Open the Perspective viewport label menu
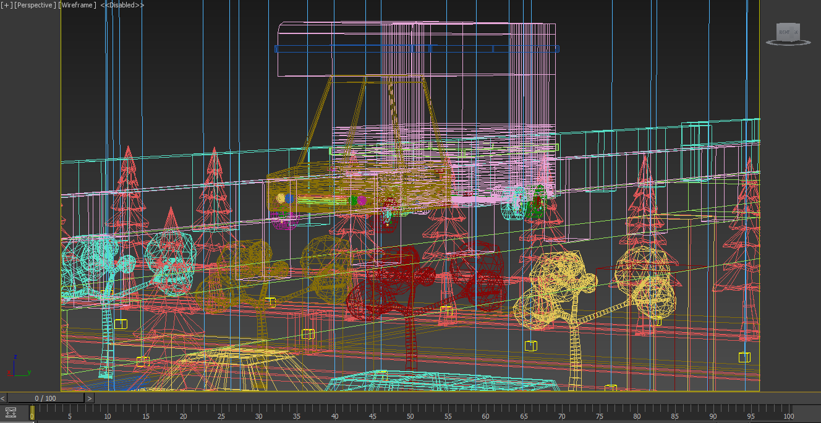Screen dimensions: 821x423 (x=35, y=5)
